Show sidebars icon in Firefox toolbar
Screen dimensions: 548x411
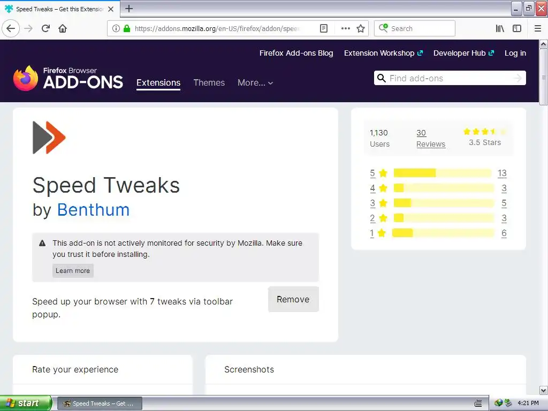[x=517, y=28]
